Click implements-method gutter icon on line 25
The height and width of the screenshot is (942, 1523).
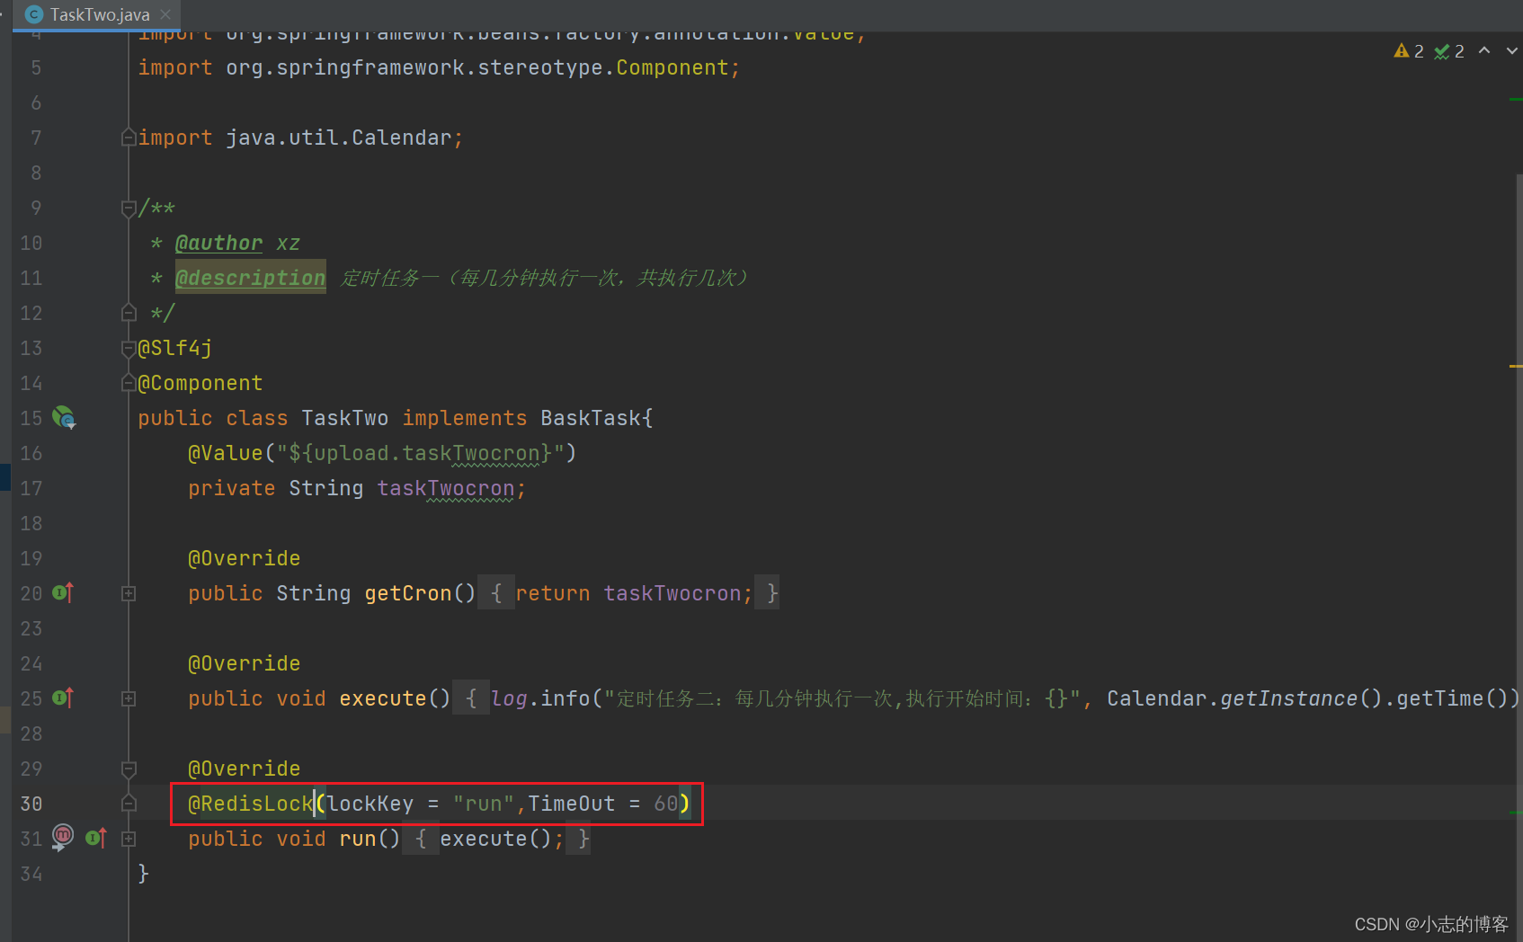63,698
